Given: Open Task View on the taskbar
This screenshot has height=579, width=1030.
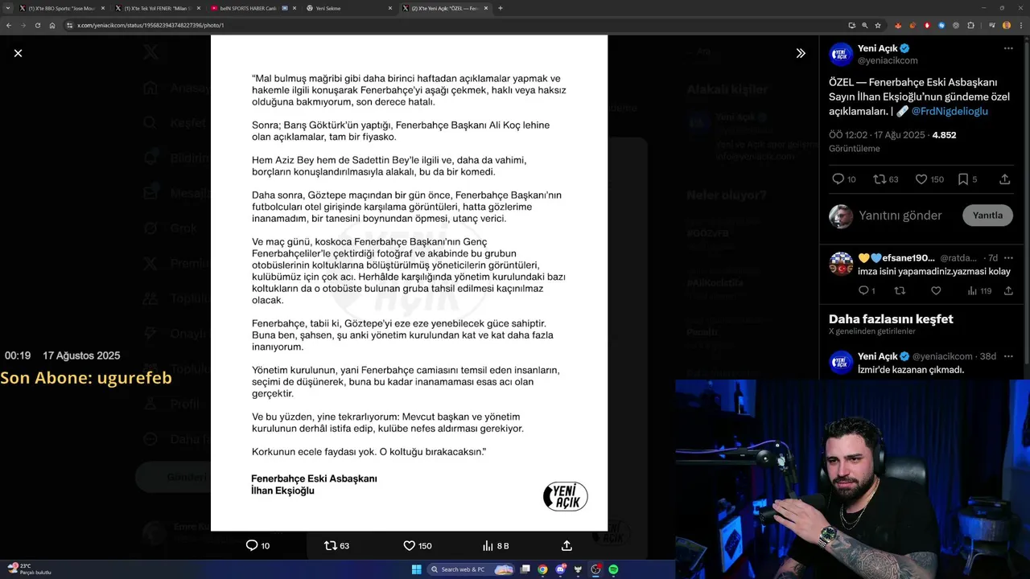Looking at the screenshot, I should point(525,569).
